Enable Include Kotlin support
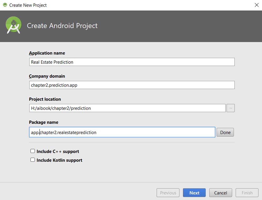 coord(33,160)
